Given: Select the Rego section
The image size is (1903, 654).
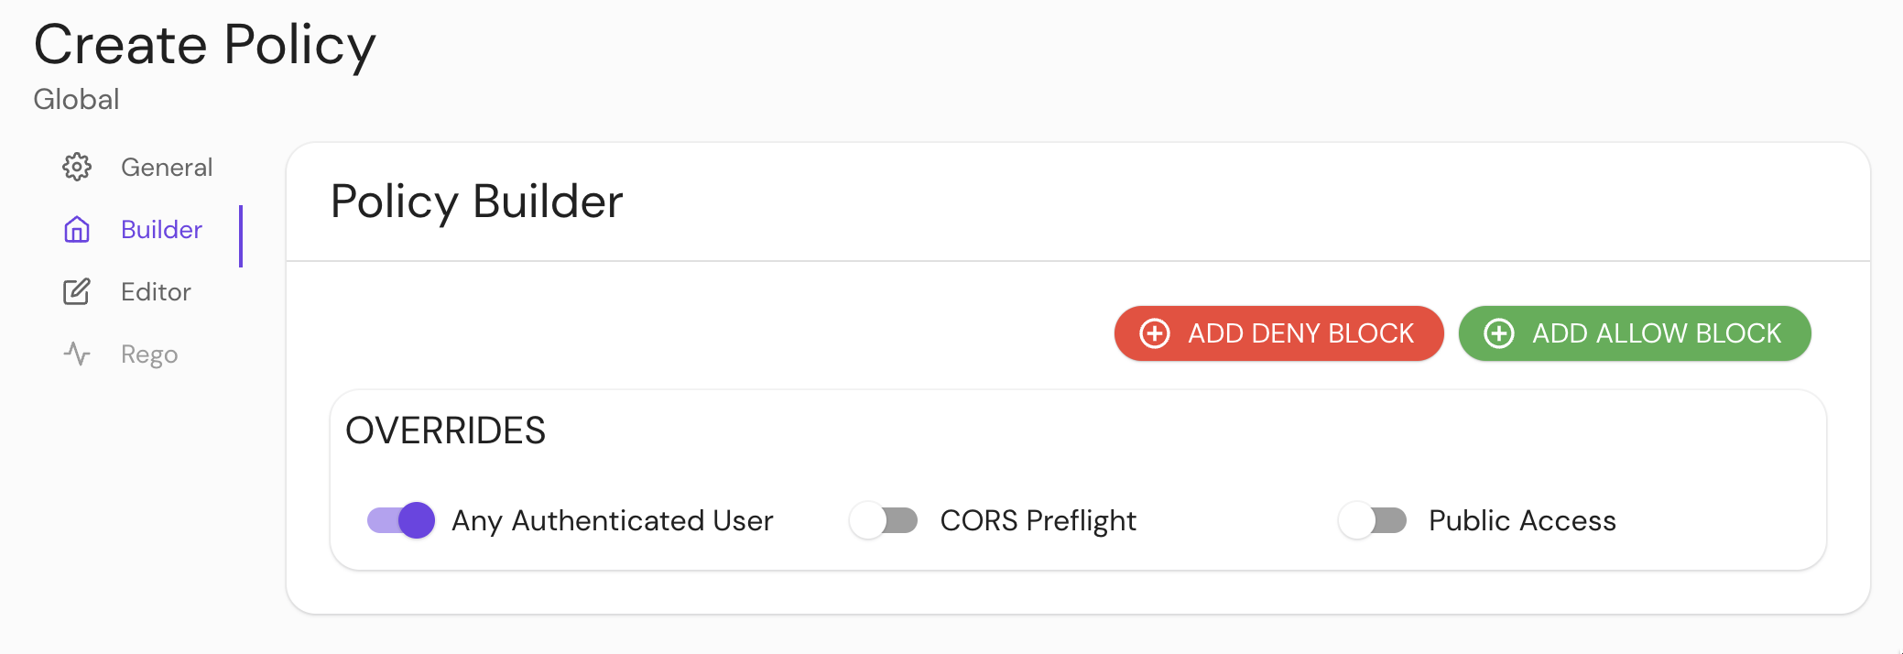Looking at the screenshot, I should (x=148, y=354).
